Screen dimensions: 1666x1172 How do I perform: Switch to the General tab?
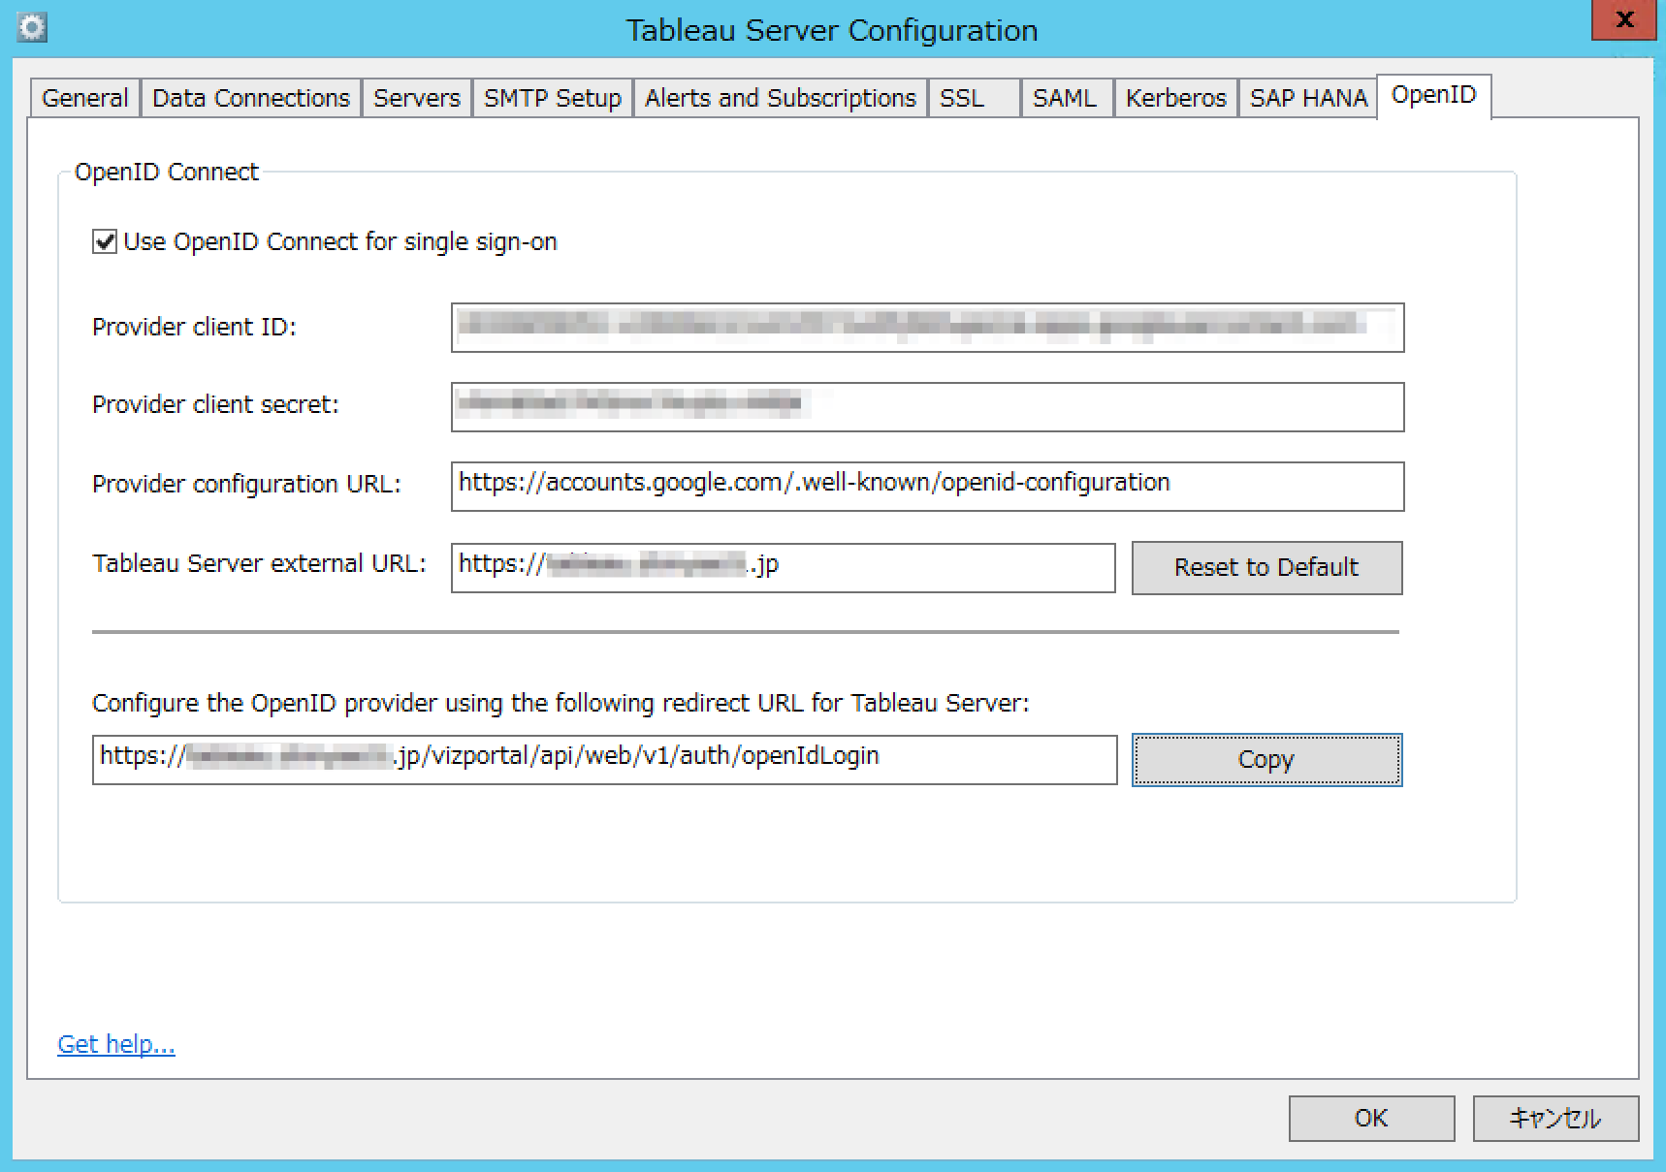tap(85, 98)
